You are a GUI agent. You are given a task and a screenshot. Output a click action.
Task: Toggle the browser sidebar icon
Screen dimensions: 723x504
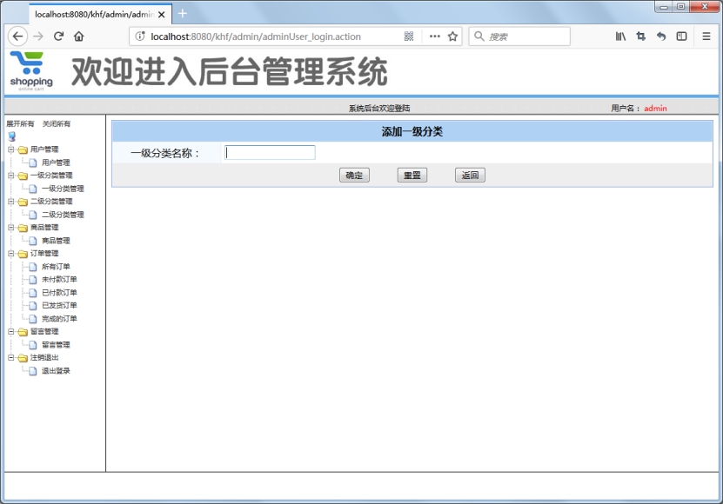pos(681,36)
